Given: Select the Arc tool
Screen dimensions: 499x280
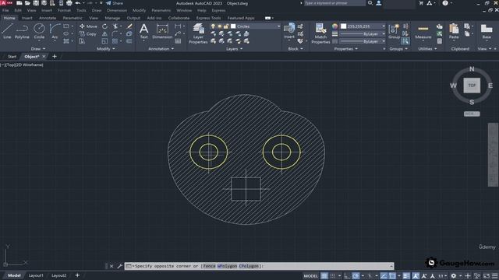Looking at the screenshot, I should click(55, 31).
